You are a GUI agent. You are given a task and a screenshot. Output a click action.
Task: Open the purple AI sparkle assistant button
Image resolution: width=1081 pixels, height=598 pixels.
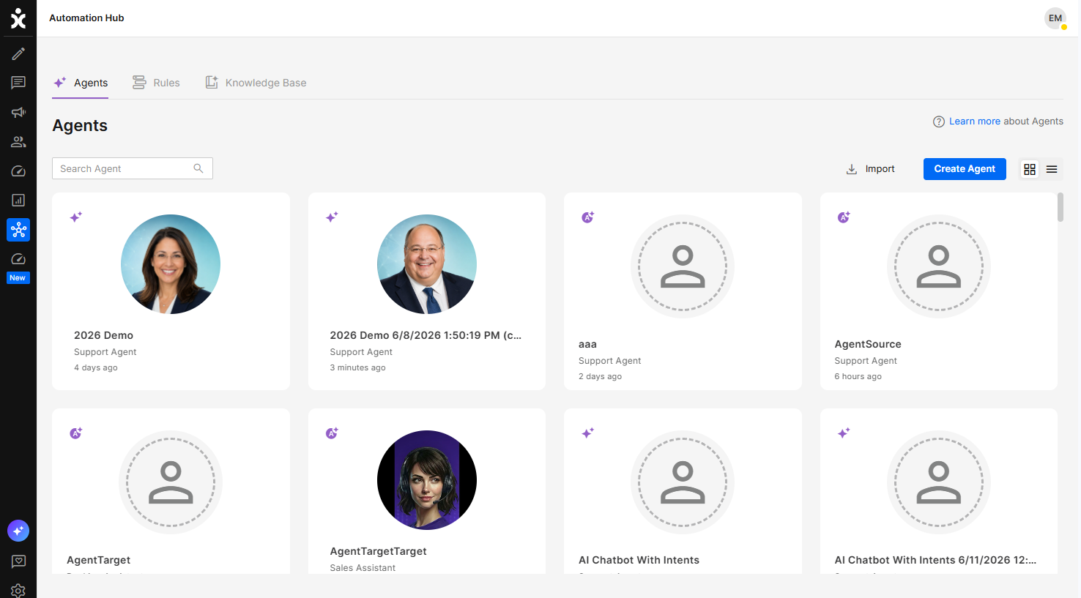coord(18,531)
